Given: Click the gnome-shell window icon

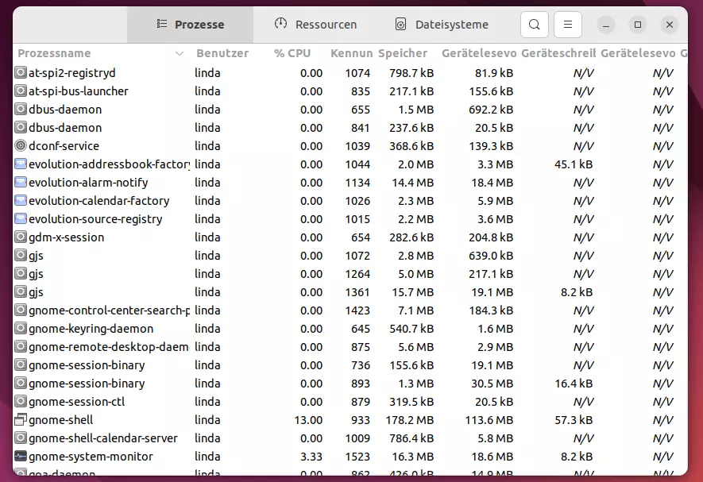Looking at the screenshot, I should [x=21, y=420].
